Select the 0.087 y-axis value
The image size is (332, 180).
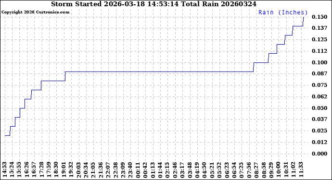(x=319, y=73)
